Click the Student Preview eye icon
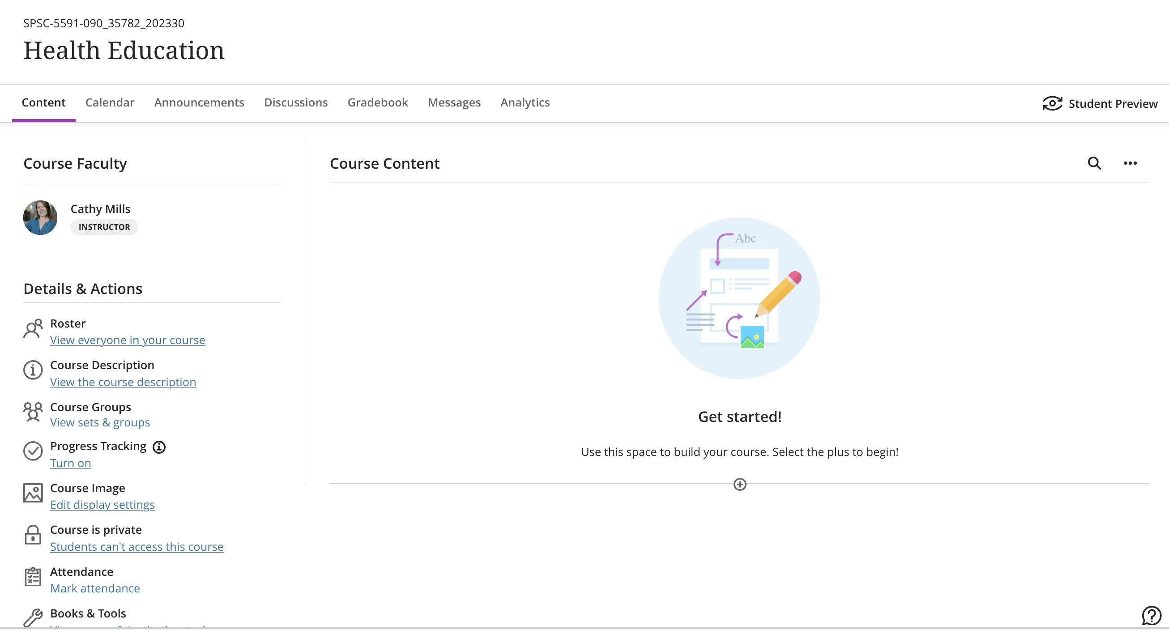The image size is (1169, 630). point(1052,103)
